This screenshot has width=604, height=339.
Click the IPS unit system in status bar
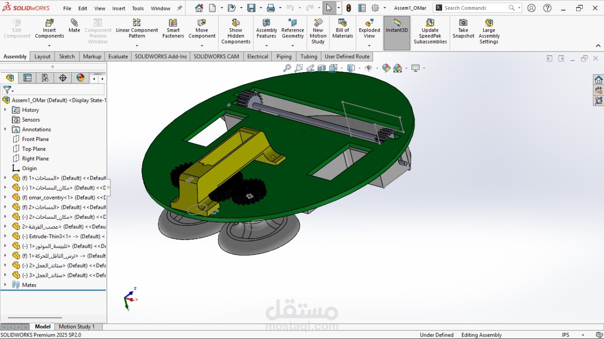pos(565,335)
